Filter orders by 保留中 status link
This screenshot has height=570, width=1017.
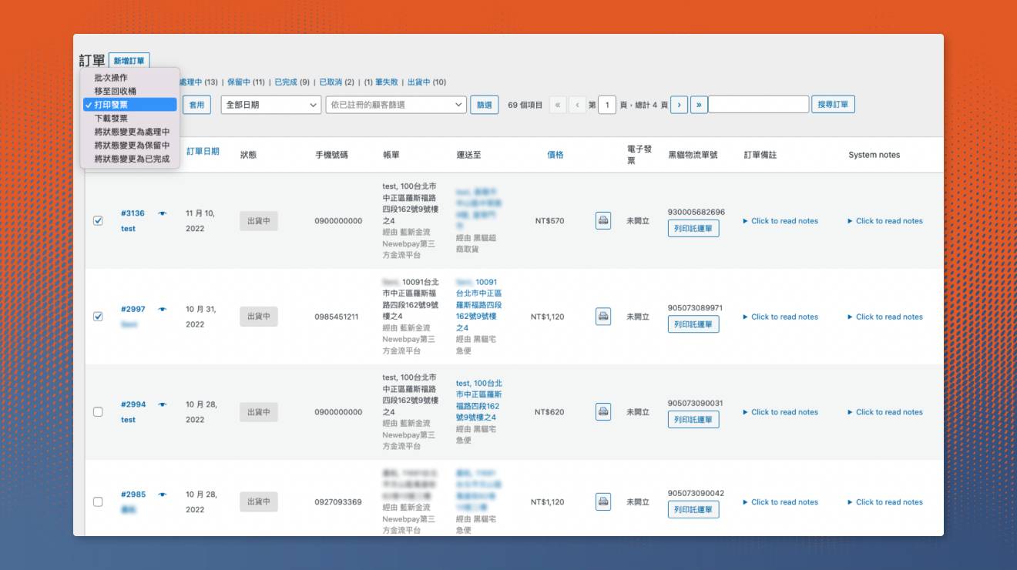(239, 82)
